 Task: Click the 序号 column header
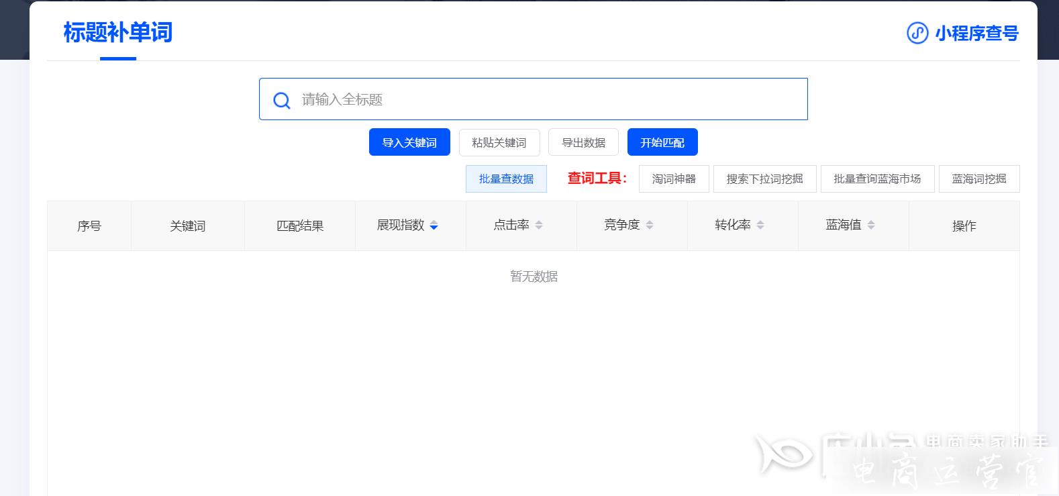click(x=89, y=226)
